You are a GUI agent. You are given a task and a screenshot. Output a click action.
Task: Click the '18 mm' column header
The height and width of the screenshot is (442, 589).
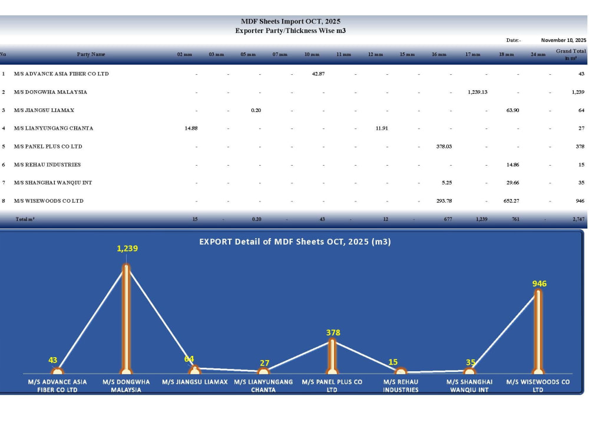coord(507,54)
